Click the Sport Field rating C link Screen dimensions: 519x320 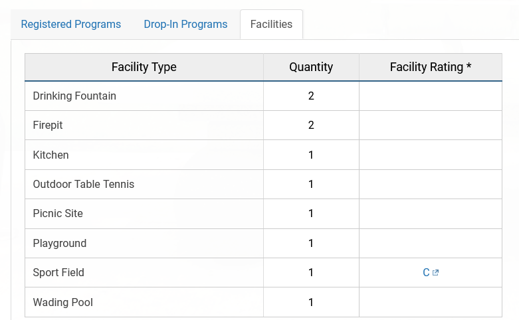pos(426,273)
